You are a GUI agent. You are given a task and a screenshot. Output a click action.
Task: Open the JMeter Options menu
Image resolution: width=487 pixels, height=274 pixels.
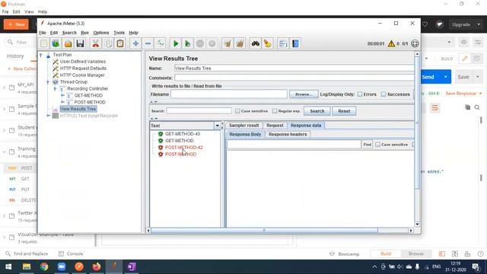click(x=101, y=33)
